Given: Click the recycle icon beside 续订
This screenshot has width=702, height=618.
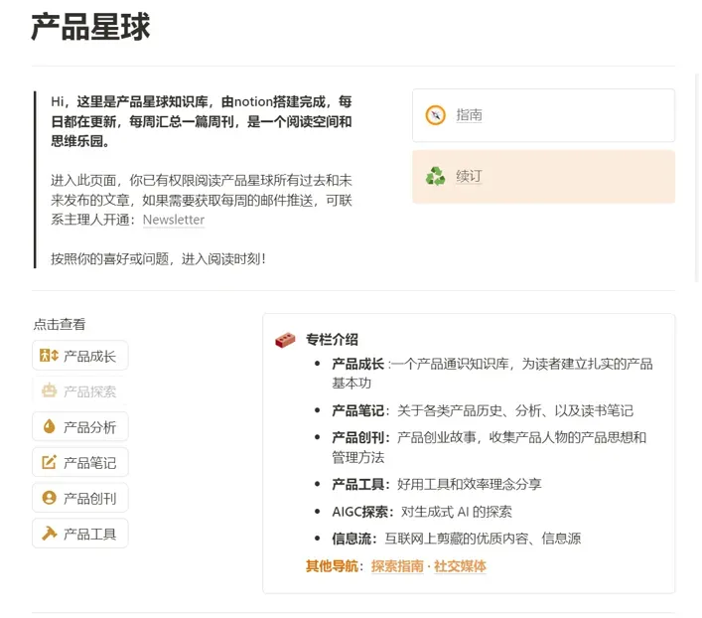Looking at the screenshot, I should click(x=435, y=177).
